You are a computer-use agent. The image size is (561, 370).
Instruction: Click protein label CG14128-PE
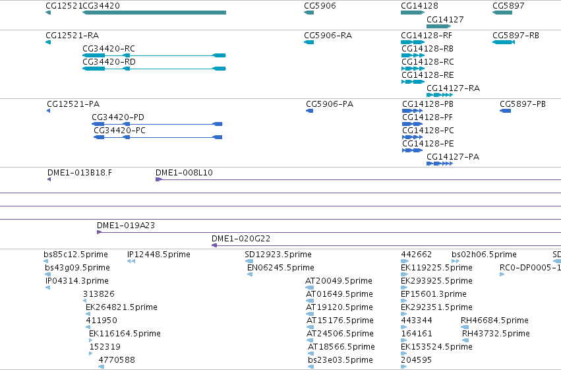tap(428, 144)
